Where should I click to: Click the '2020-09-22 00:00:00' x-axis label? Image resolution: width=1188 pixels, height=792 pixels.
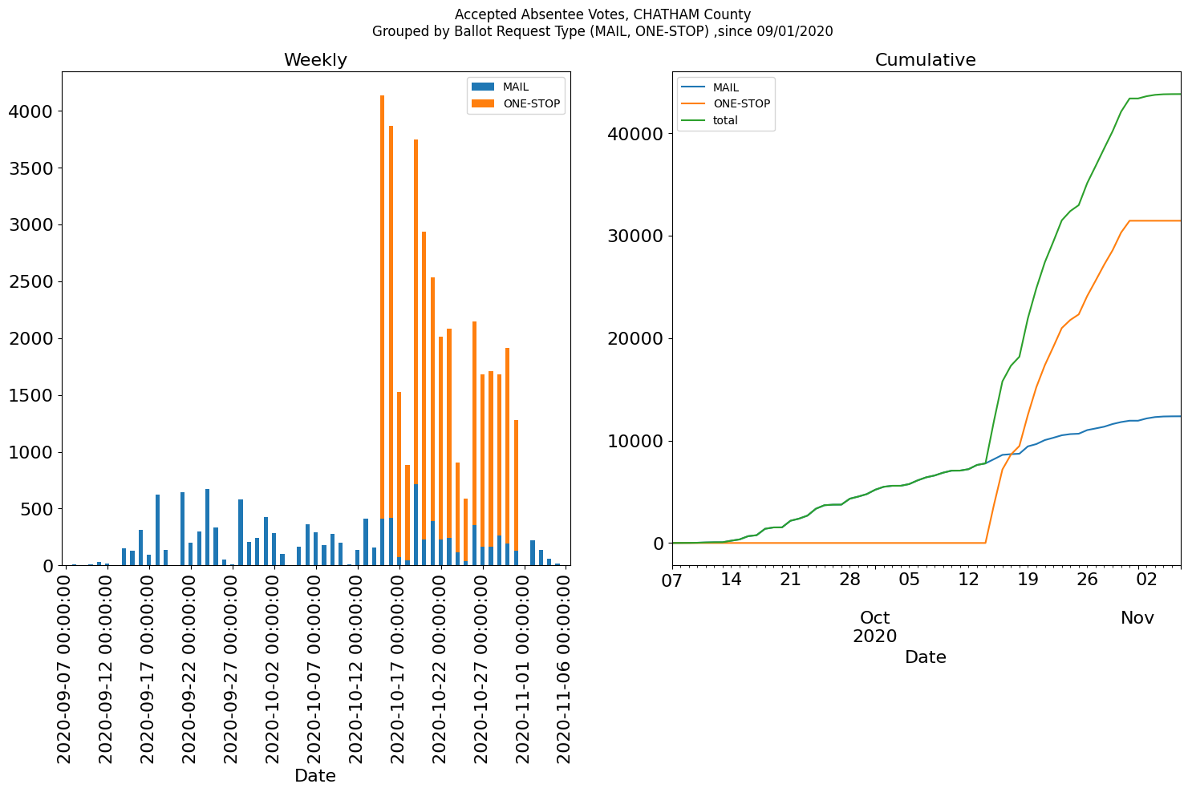(189, 668)
